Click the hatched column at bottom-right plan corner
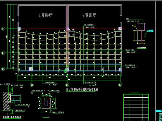 tap(120, 70)
